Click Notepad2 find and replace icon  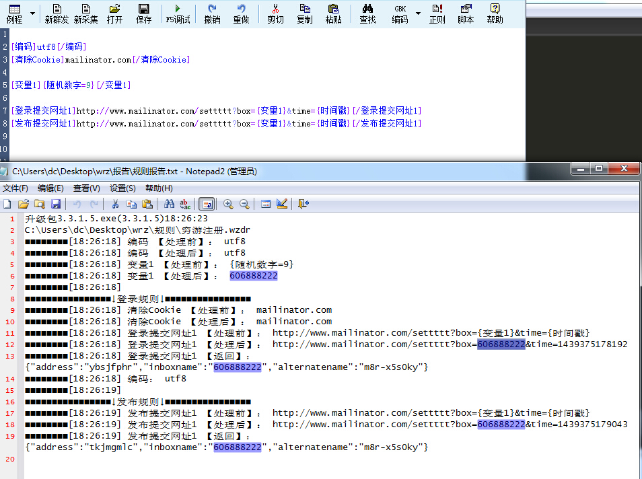pyautogui.click(x=184, y=204)
